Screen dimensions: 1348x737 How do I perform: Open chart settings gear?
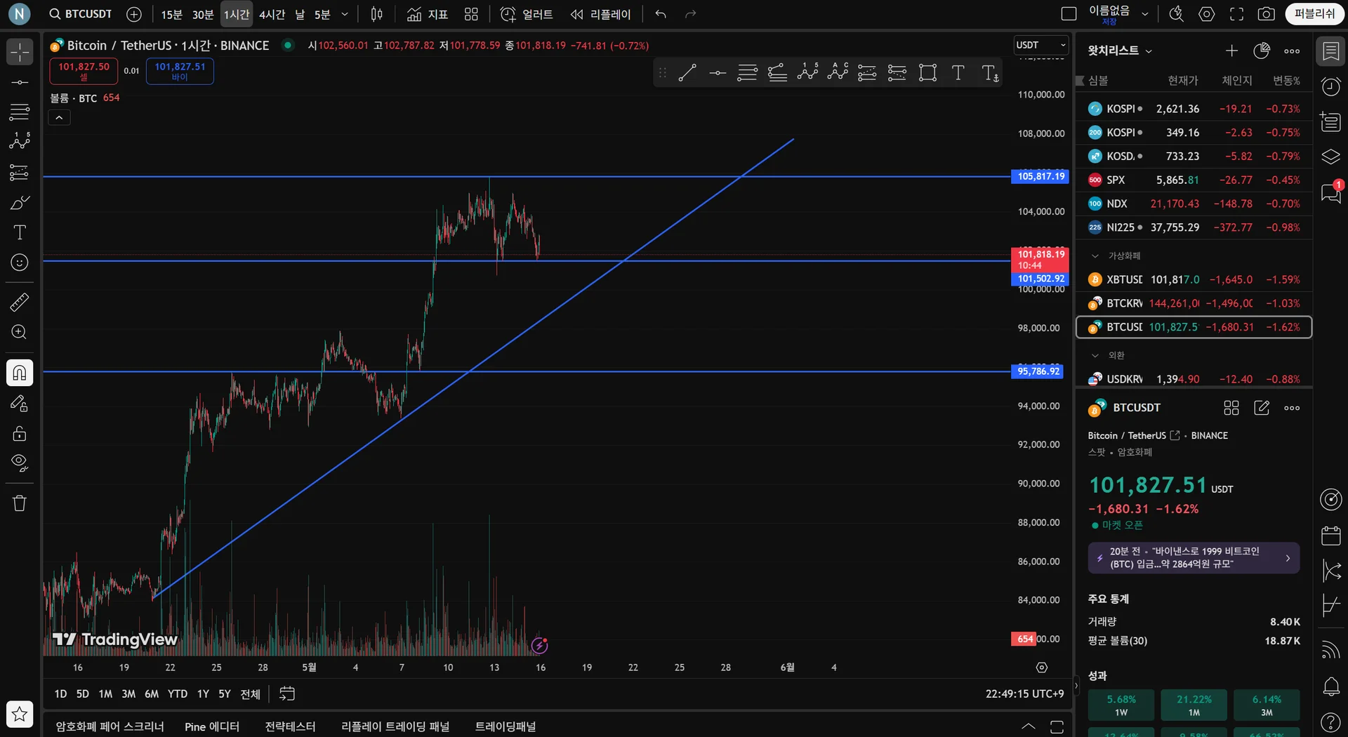(x=1207, y=14)
